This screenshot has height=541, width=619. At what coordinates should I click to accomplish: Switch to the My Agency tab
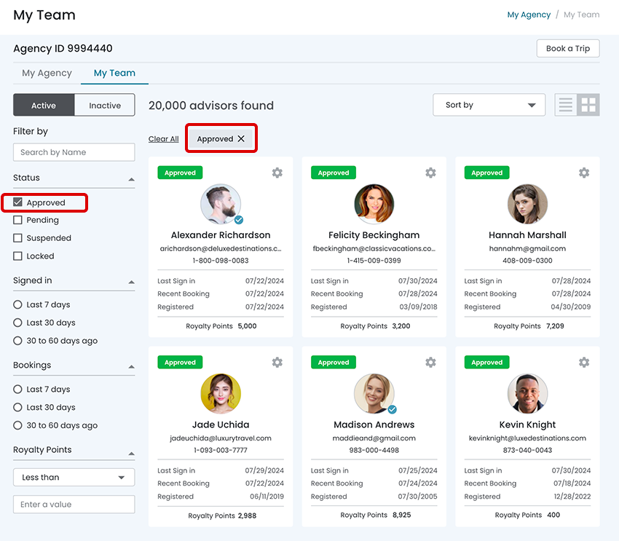pos(47,73)
